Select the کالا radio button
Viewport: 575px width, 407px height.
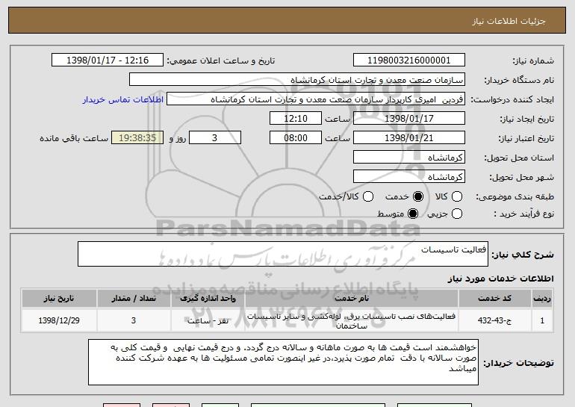pos(457,196)
